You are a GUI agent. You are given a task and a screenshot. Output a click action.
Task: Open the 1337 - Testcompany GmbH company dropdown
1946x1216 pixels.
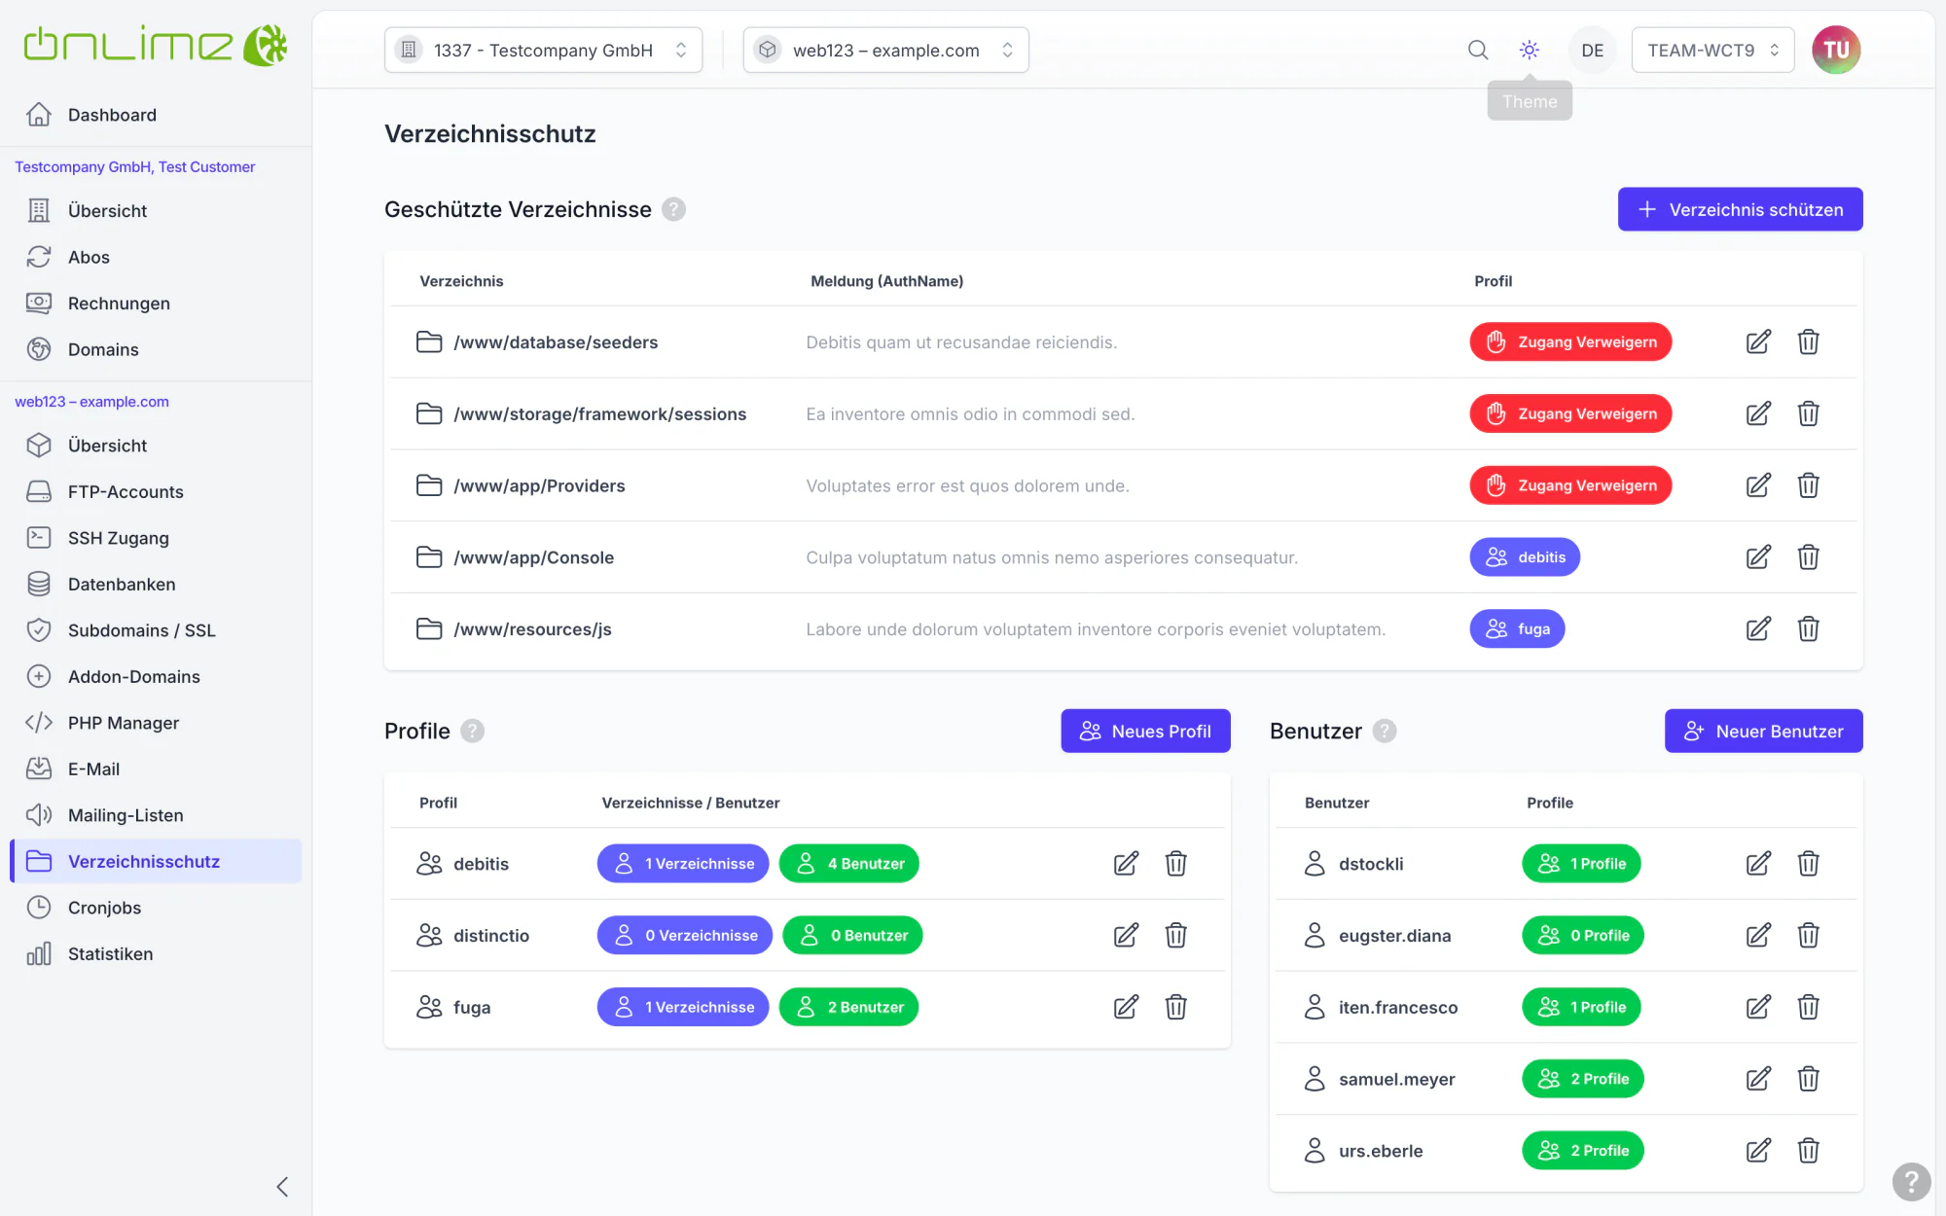(x=543, y=50)
